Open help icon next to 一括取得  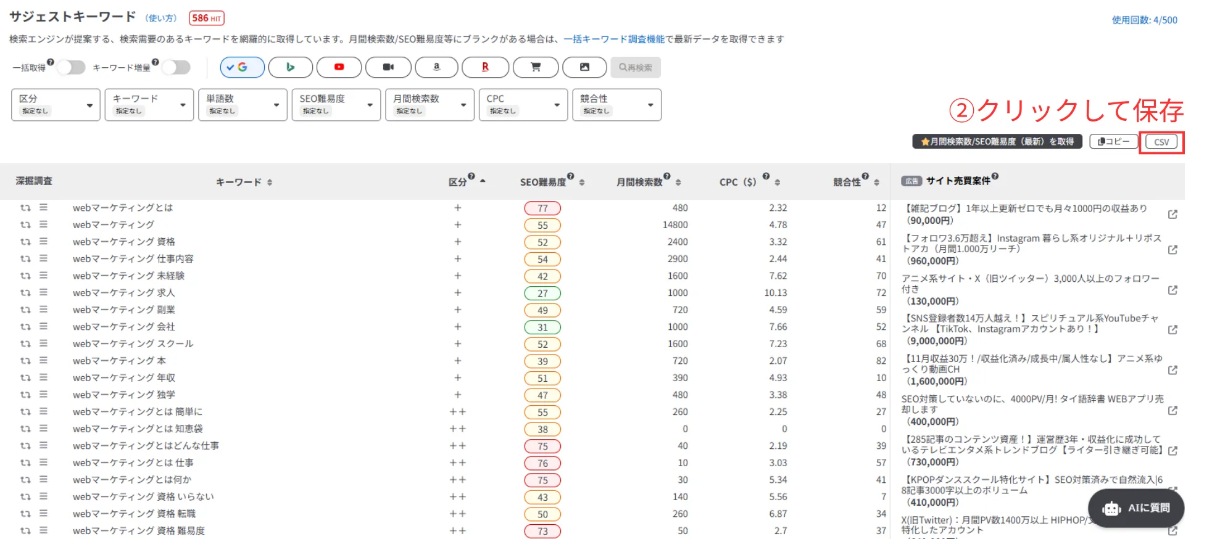click(x=51, y=62)
